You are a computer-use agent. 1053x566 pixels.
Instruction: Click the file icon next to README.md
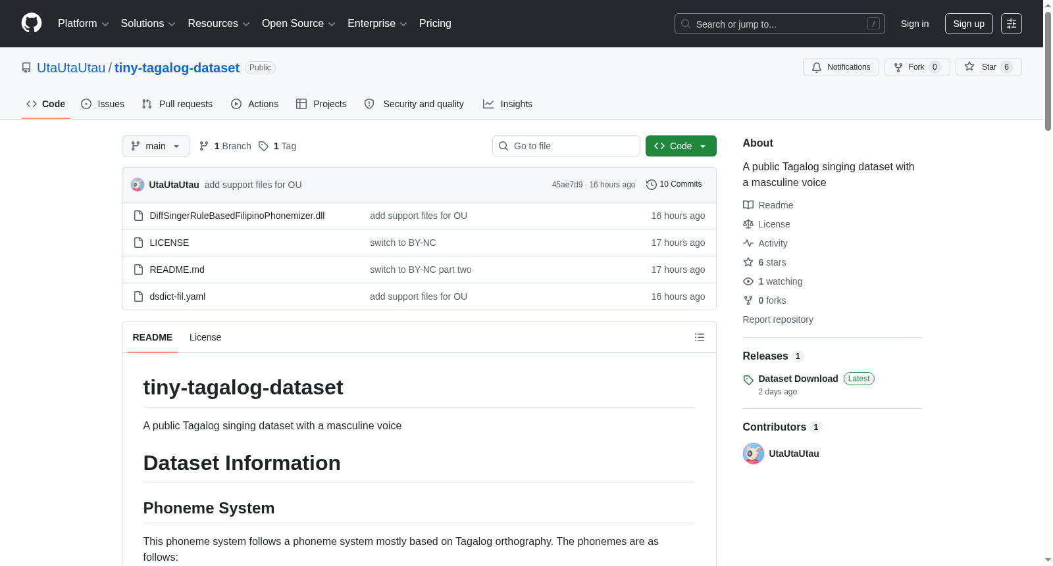tap(138, 270)
